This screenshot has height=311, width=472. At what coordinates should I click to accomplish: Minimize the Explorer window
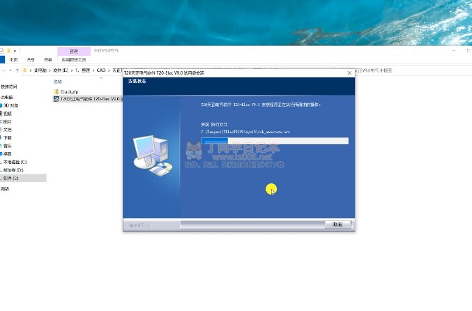pos(454,51)
